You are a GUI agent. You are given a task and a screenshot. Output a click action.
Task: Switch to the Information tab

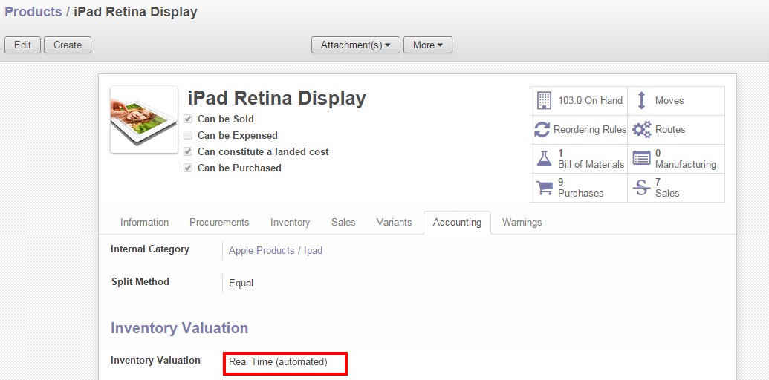click(x=144, y=223)
